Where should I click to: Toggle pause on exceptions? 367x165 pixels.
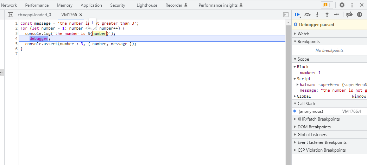click(x=360, y=14)
